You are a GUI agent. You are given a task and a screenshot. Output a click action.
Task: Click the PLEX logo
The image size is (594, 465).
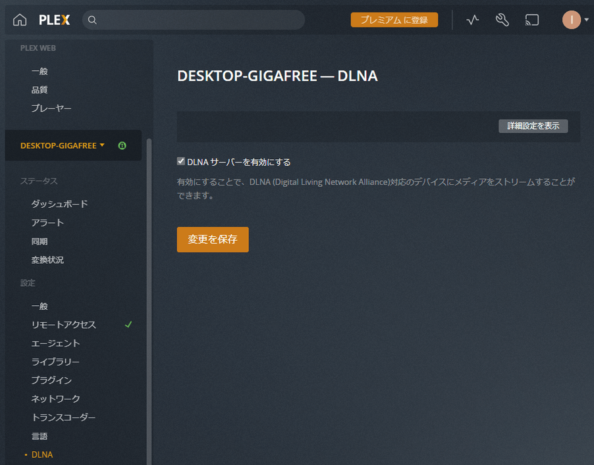click(55, 20)
